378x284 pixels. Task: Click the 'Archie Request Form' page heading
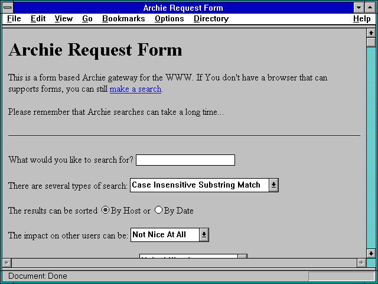(95, 50)
